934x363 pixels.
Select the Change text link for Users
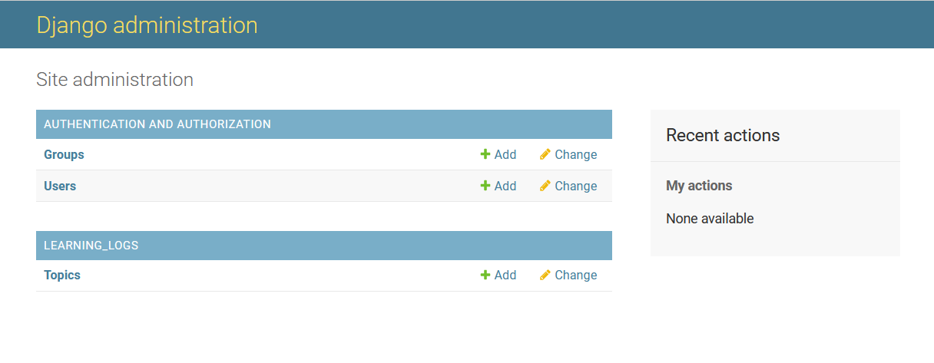click(575, 186)
